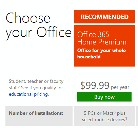This screenshot has height=128, width=138.
Task: Click the Student, teacher or faculty text
Action: (36, 81)
